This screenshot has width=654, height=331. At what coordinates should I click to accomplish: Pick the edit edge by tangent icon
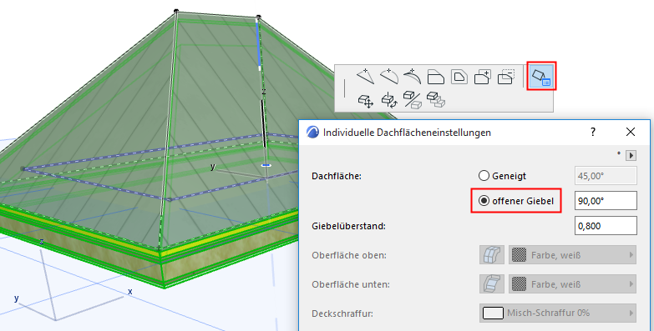[x=412, y=77]
